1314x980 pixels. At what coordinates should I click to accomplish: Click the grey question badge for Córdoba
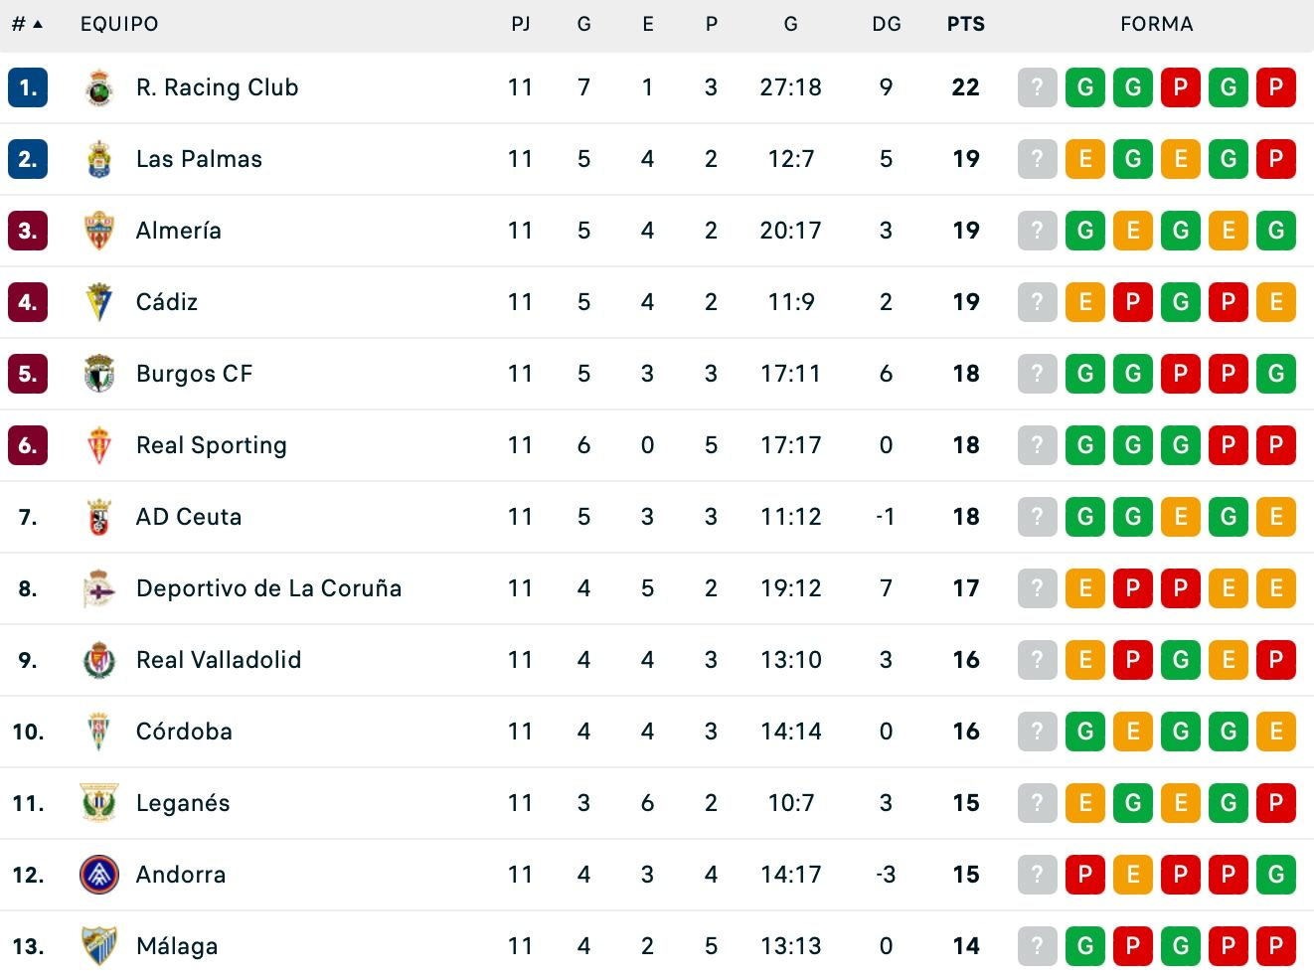(x=1037, y=732)
